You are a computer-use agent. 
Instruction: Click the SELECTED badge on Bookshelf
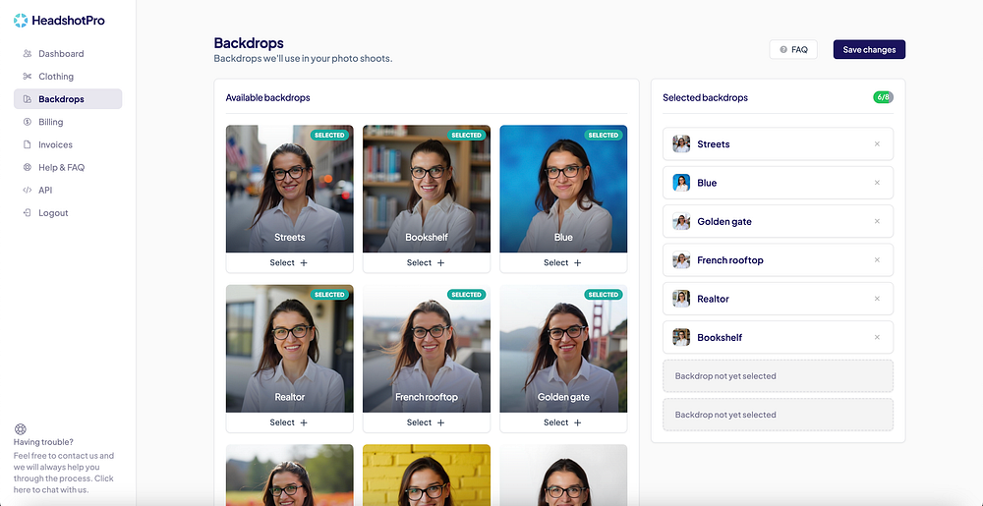[466, 135]
